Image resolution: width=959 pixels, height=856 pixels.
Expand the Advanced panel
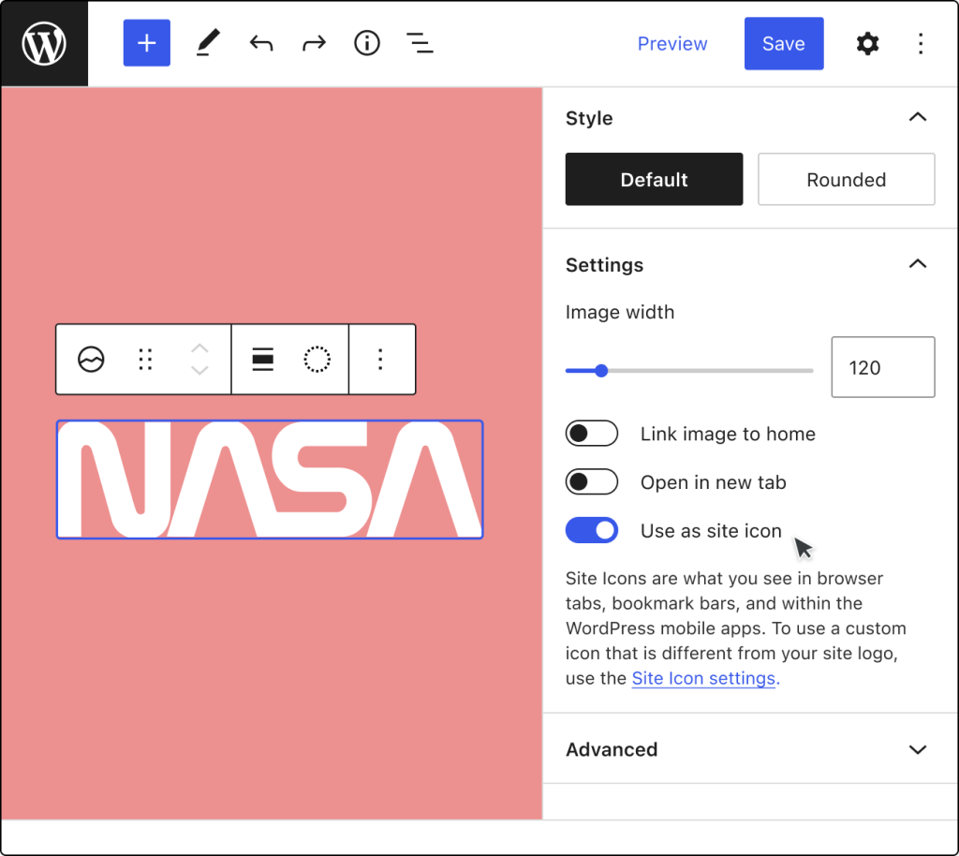click(x=918, y=749)
